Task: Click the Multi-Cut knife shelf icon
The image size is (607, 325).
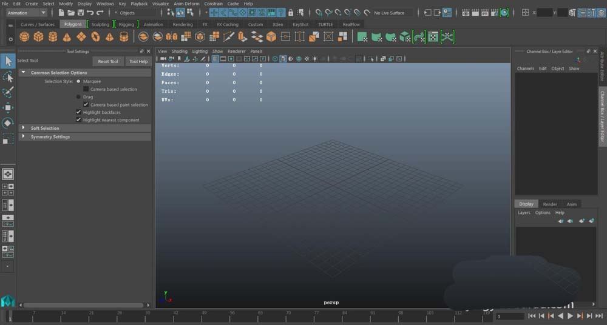Action: 228,37
